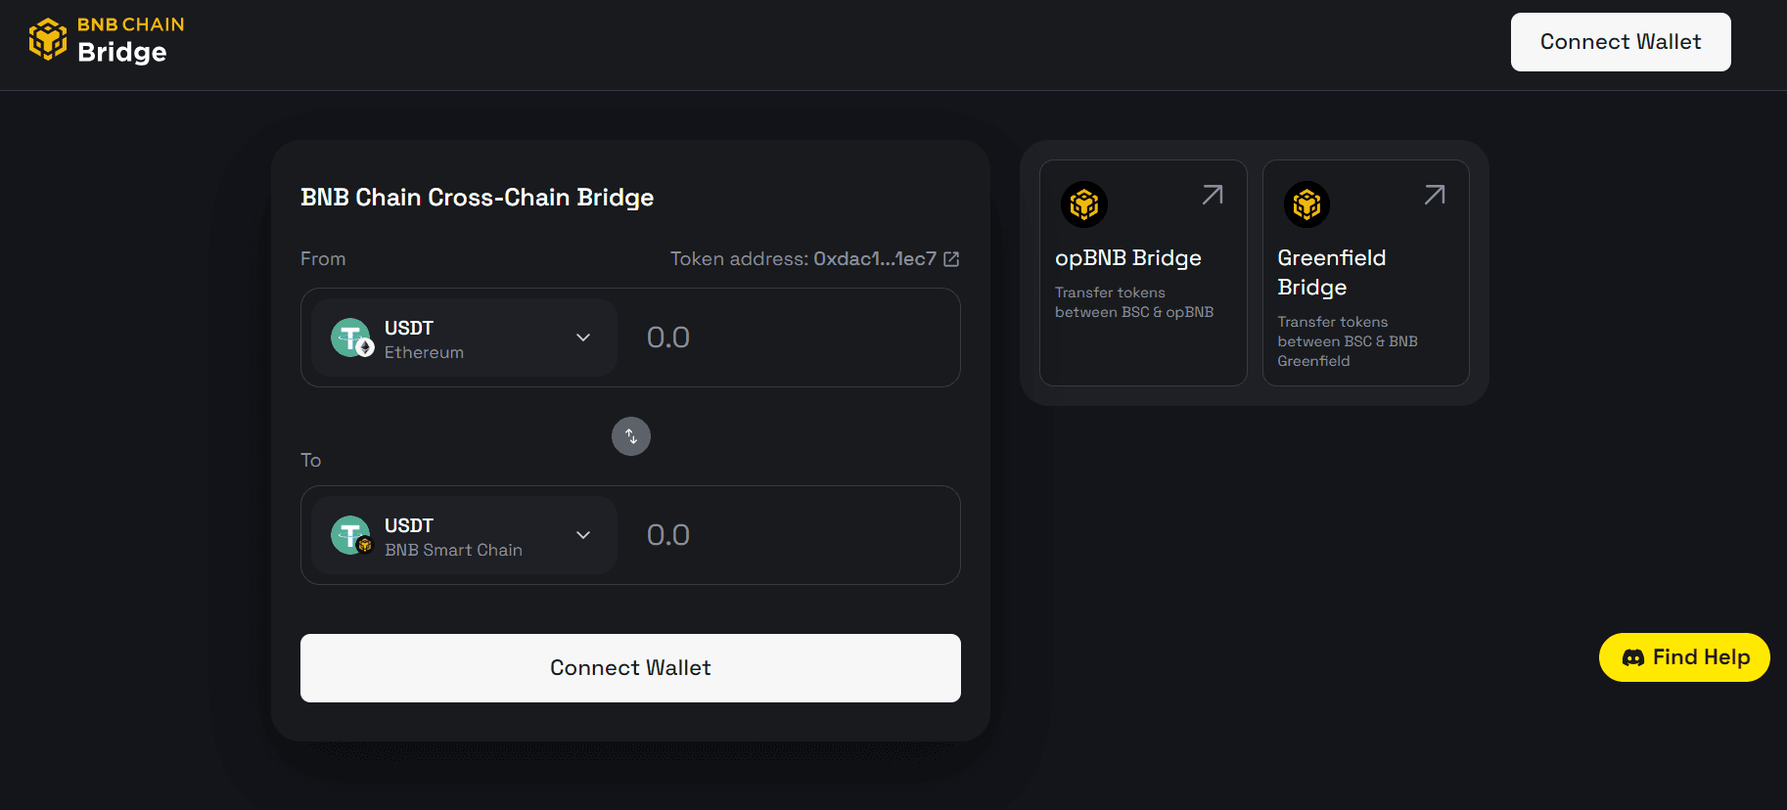Image resolution: width=1787 pixels, height=810 pixels.
Task: Click the swap direction arrows icon
Action: click(x=631, y=436)
